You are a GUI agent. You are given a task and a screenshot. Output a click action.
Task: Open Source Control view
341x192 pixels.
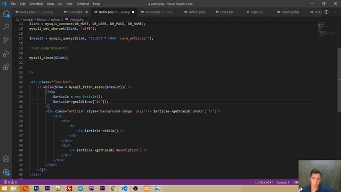tap(6, 40)
